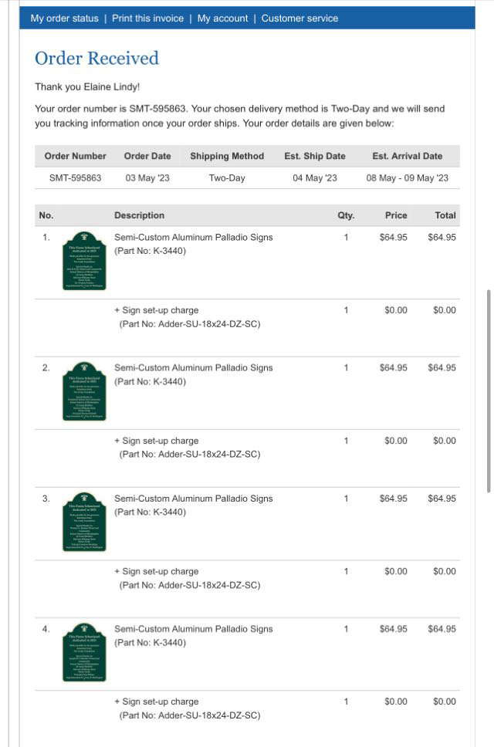Click the Total column header
494x747 pixels.
tap(445, 215)
